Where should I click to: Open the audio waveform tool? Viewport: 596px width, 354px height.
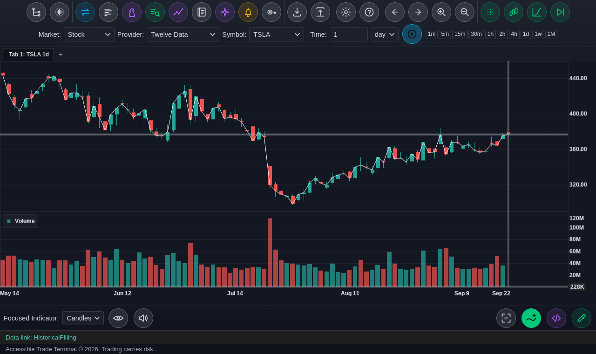coord(60,12)
